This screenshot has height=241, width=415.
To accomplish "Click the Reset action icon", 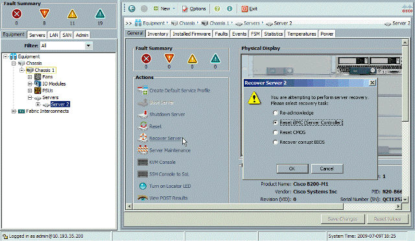I will tap(143, 126).
